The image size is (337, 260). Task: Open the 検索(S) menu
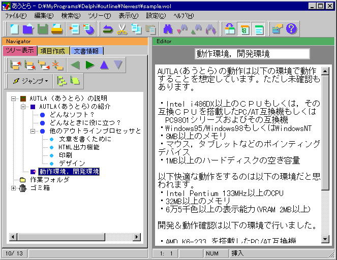point(71,16)
